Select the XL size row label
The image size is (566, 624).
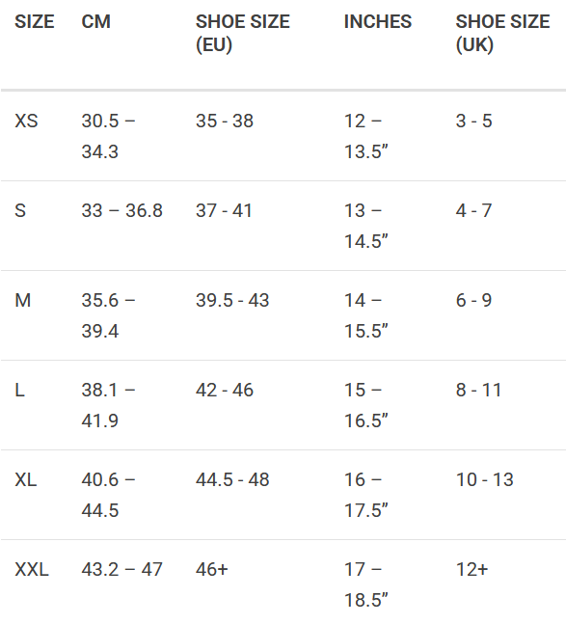[25, 479]
